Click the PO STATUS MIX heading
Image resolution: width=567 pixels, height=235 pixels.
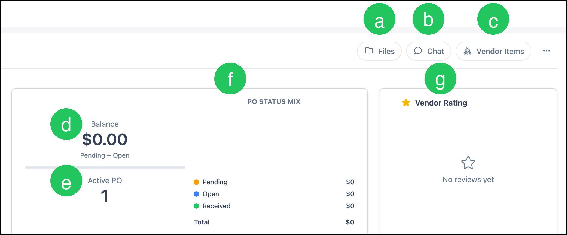coord(274,102)
